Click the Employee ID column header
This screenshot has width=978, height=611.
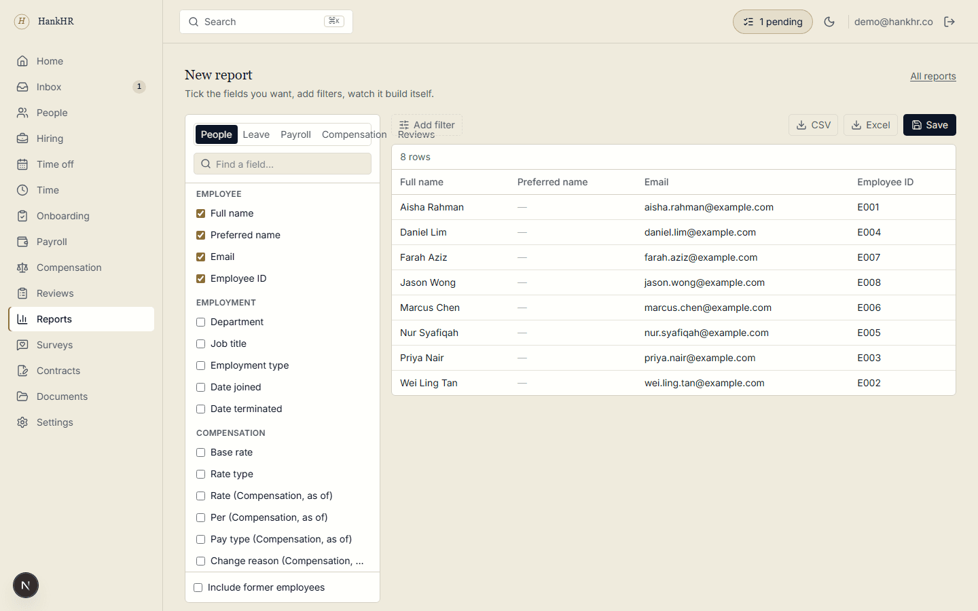point(885,182)
